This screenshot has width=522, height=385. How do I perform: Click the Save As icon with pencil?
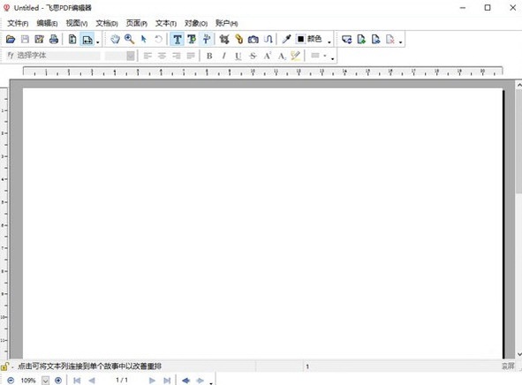pos(39,39)
